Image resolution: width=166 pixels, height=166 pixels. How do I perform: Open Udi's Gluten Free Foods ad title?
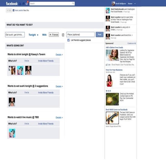pos(114,47)
